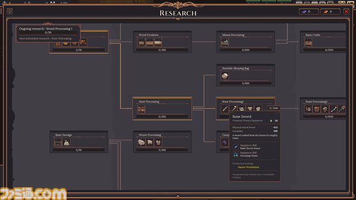Select the skull helmet icon in Bone Processing1

click(241, 109)
